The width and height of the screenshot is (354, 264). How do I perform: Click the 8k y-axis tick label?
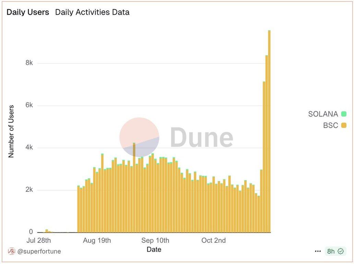[28, 63]
